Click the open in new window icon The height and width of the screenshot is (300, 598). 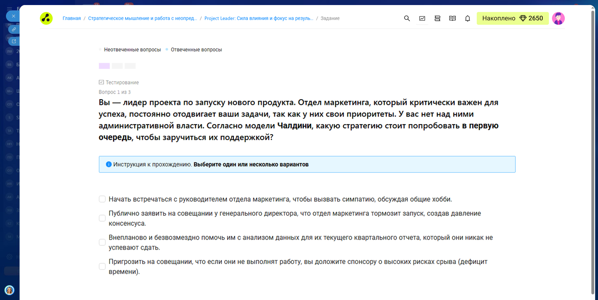coord(14,41)
